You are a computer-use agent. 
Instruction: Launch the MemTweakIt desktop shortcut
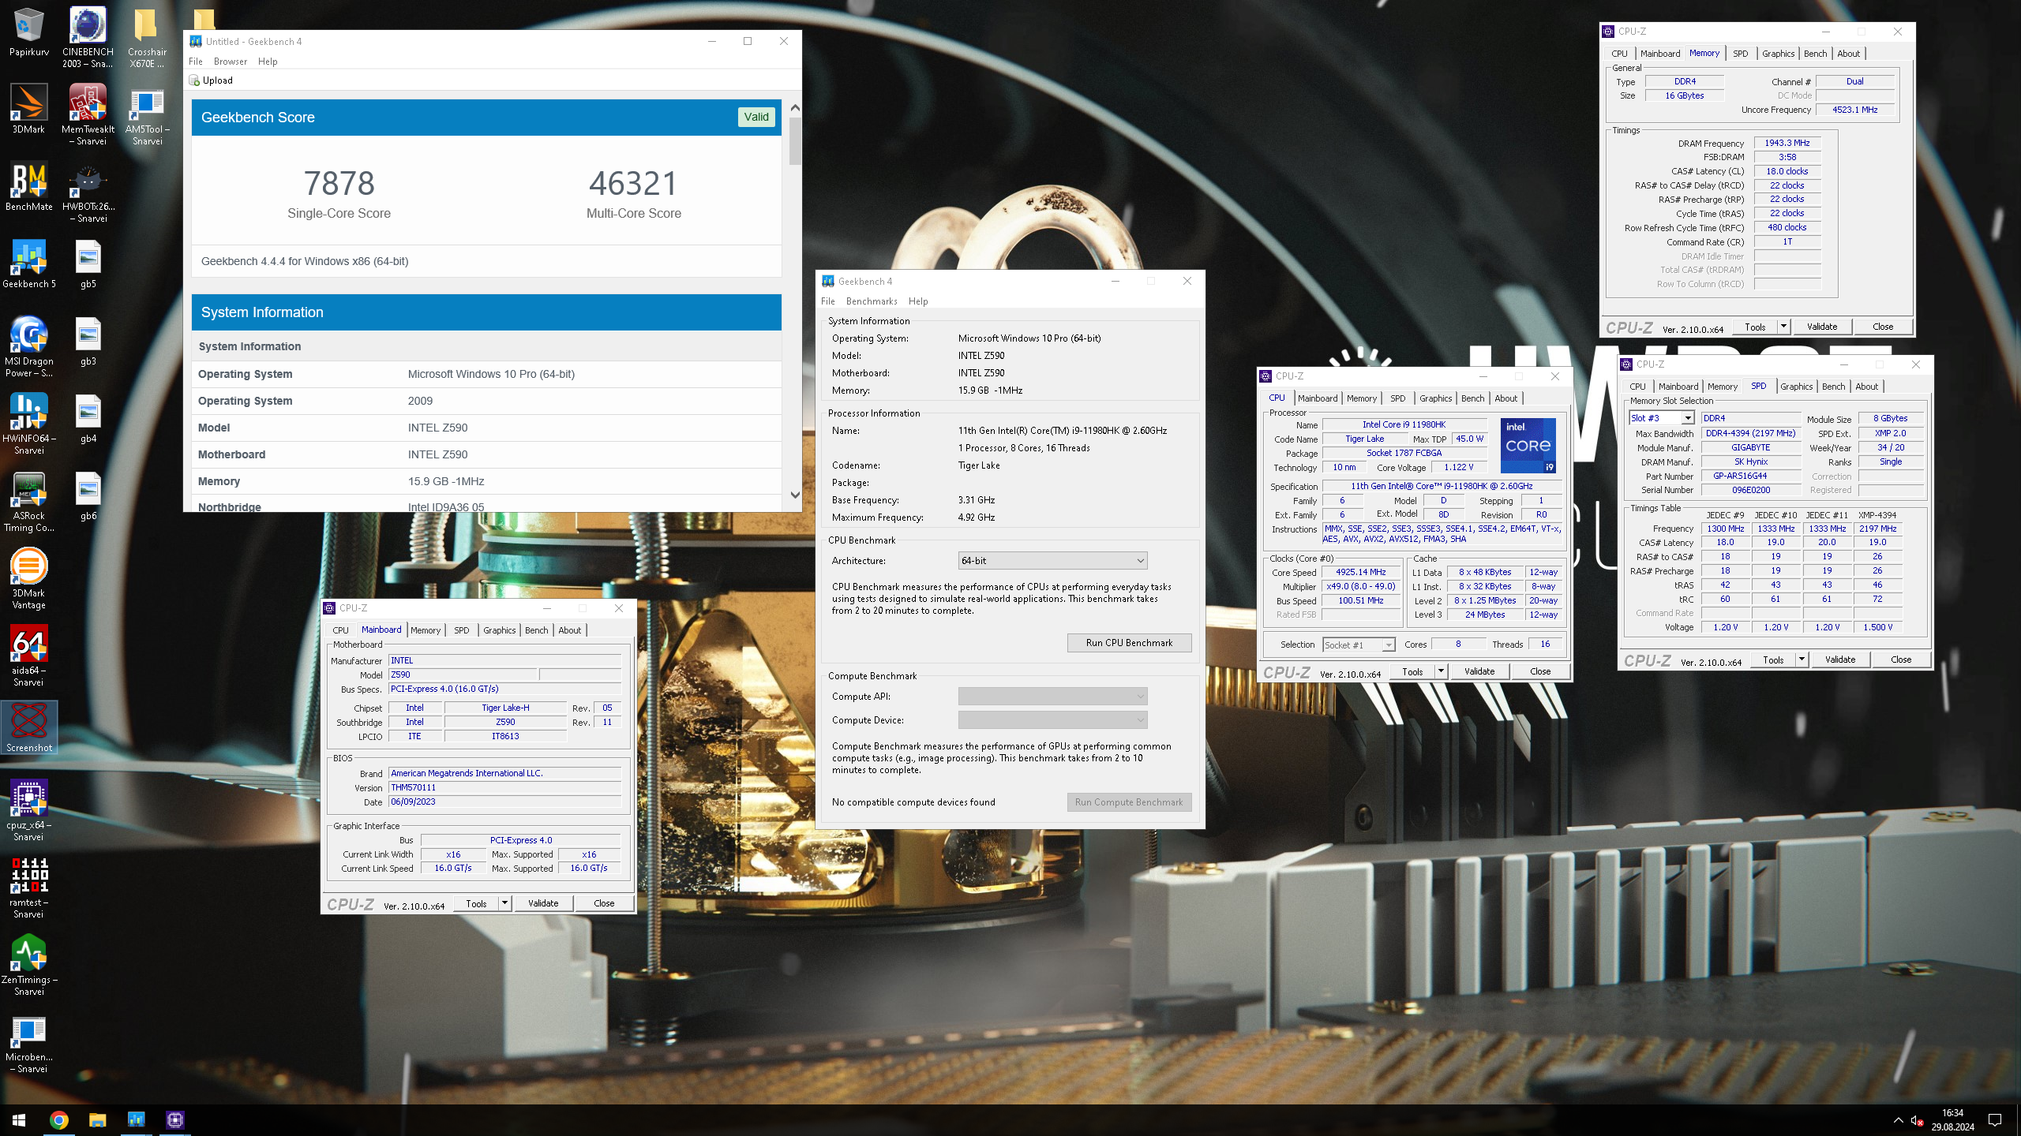pyautogui.click(x=88, y=114)
